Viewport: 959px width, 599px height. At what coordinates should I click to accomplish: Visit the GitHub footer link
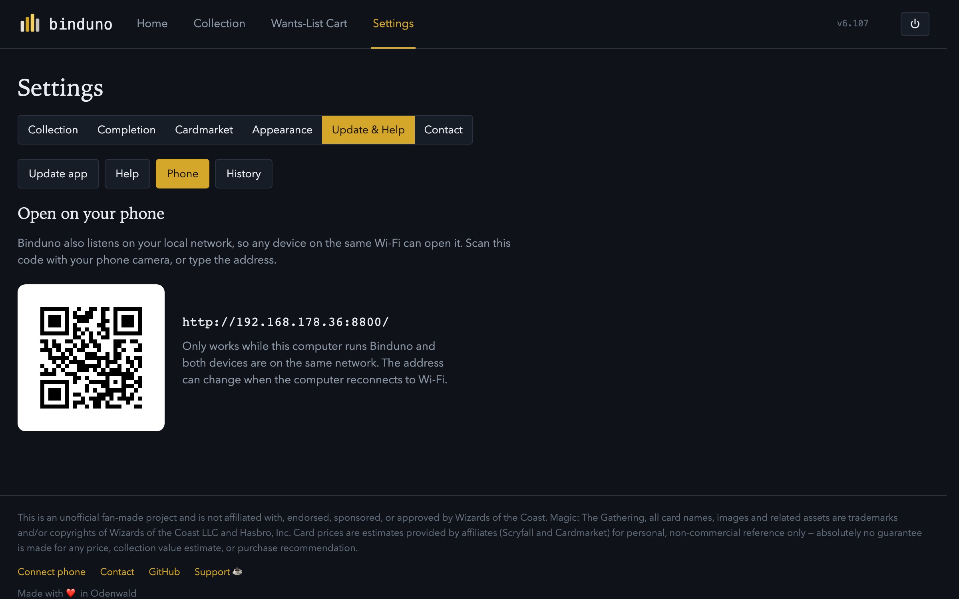(164, 572)
